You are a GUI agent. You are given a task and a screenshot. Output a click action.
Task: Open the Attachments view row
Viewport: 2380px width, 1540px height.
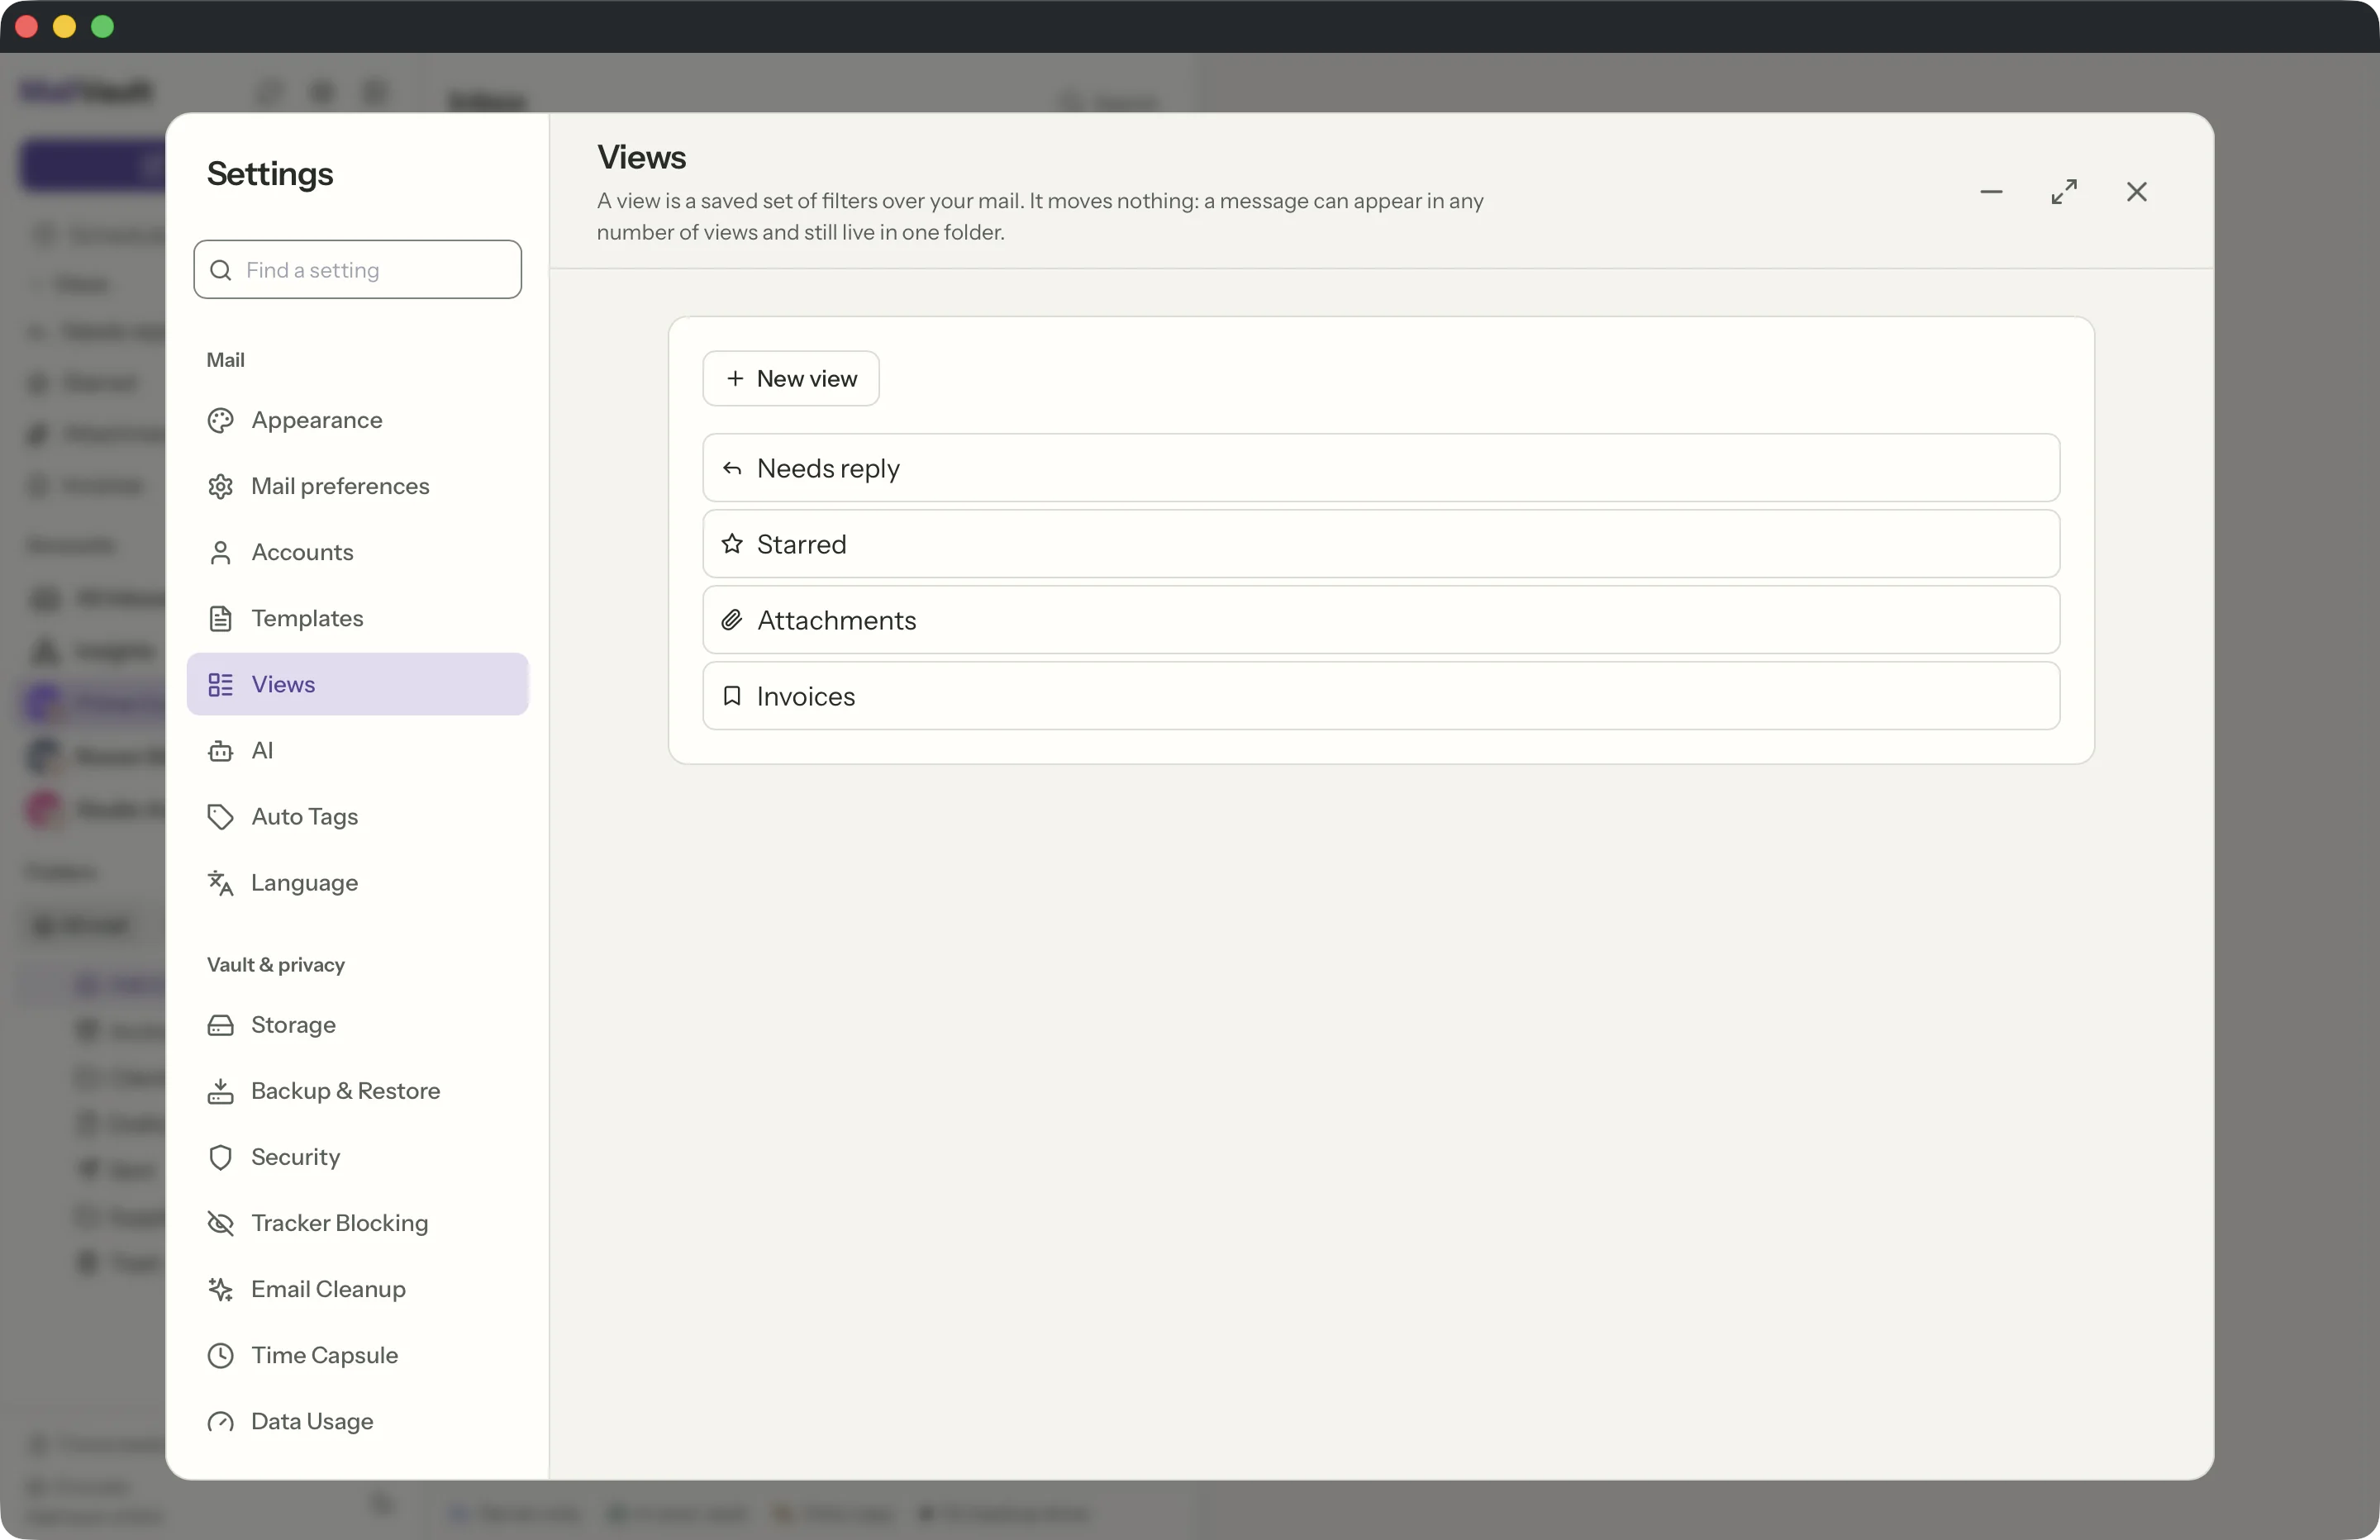pyautogui.click(x=1380, y=620)
